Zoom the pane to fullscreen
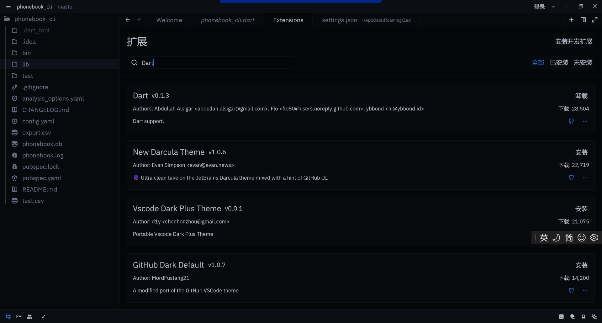Image resolution: width=602 pixels, height=323 pixels. click(595, 20)
